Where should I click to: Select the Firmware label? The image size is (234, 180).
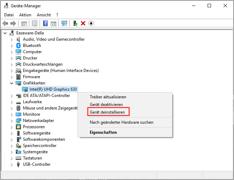point(31,77)
